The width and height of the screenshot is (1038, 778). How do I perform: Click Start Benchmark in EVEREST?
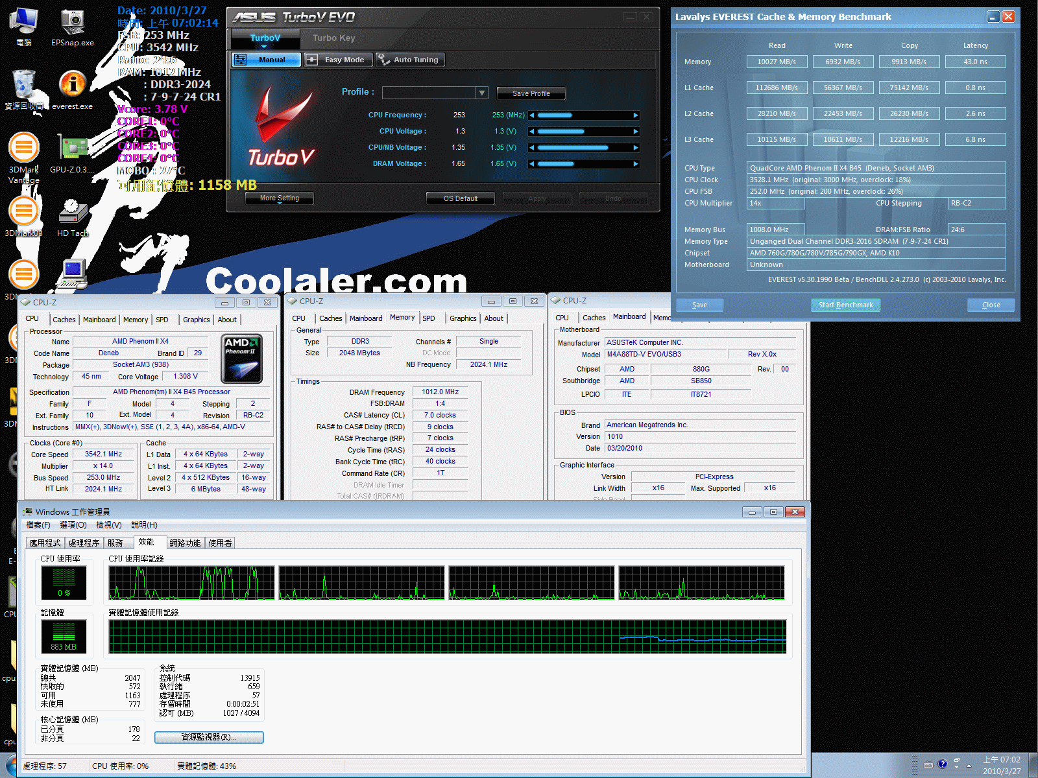845,305
